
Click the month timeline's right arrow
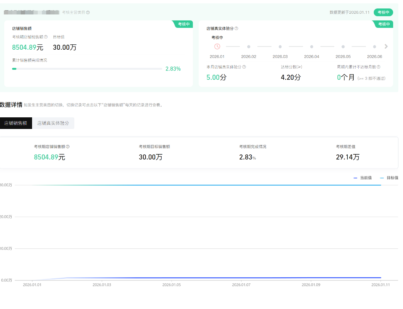point(386,47)
